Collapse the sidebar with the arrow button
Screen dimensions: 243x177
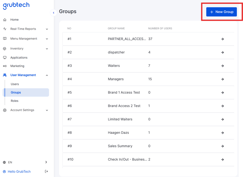point(53,13)
